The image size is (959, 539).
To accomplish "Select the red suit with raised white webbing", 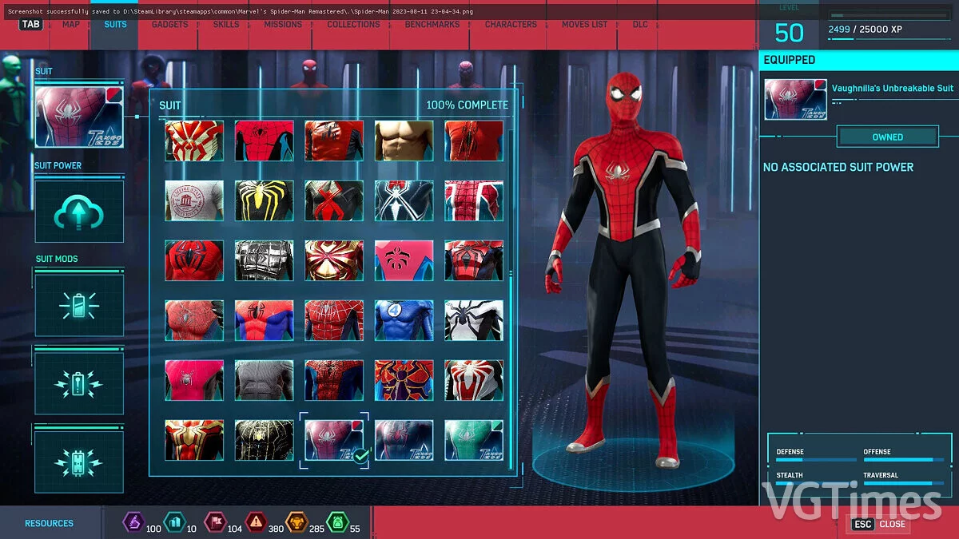I will pyautogui.click(x=334, y=320).
